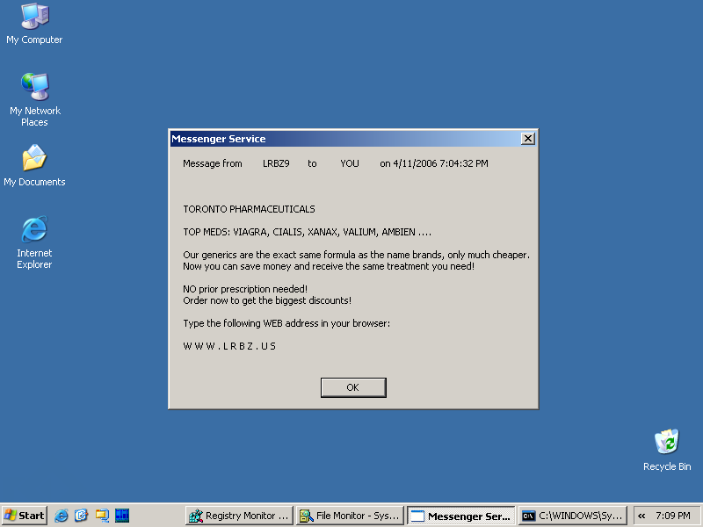Click the dark blue grid quick launch icon
This screenshot has height=527, width=703.
coord(122,516)
